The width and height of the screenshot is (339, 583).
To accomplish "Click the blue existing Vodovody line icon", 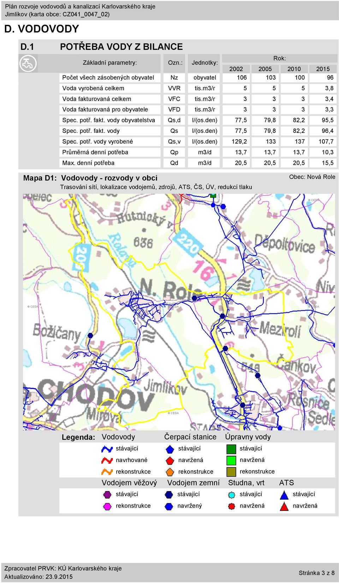I will (x=107, y=449).
